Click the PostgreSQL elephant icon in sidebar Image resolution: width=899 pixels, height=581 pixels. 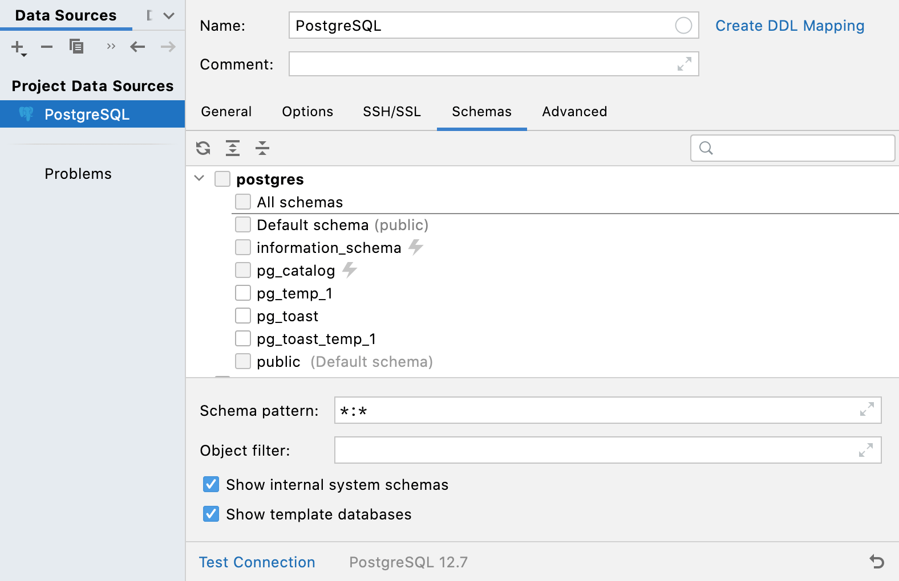pos(26,114)
